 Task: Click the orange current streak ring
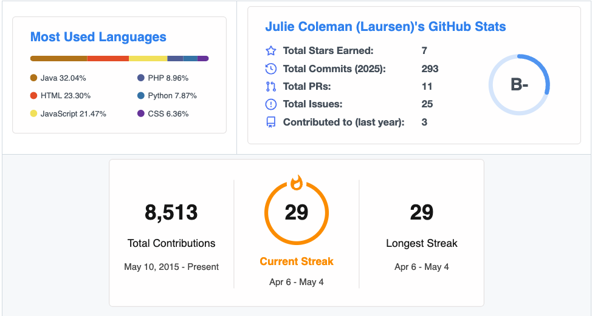click(x=297, y=213)
